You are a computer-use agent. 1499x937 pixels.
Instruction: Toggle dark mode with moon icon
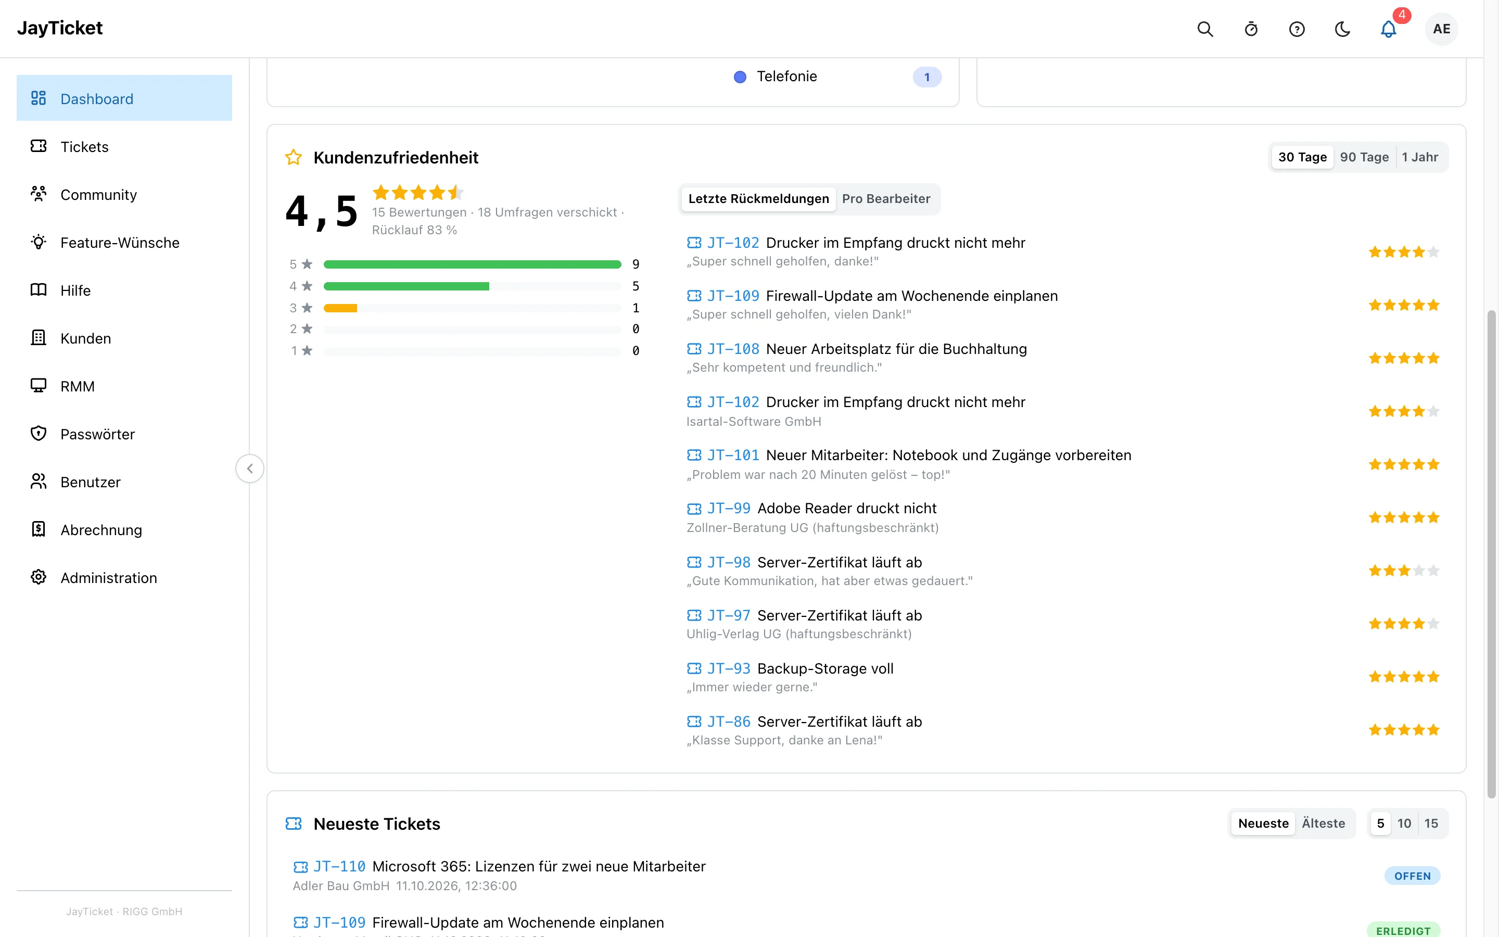(x=1342, y=29)
